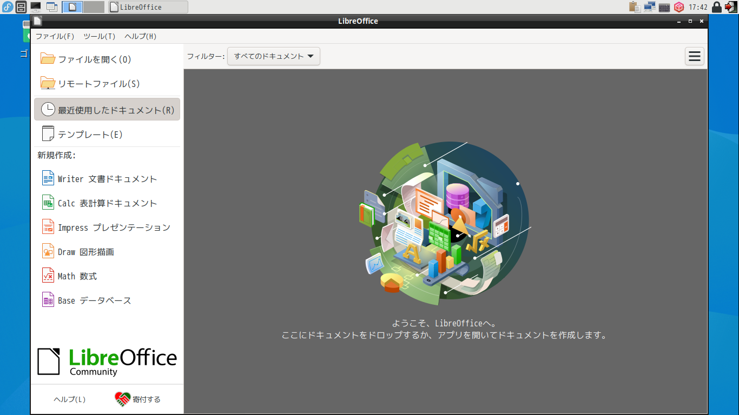Viewport: 739px width, 415px height.
Task: Click the 17:42 panel clock
Action: (x=698, y=8)
